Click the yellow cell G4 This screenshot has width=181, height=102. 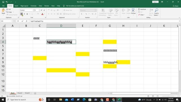pyautogui.click(x=110, y=42)
